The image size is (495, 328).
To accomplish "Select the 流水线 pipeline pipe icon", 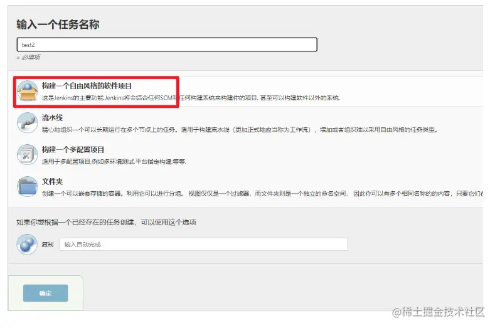I will [28, 123].
